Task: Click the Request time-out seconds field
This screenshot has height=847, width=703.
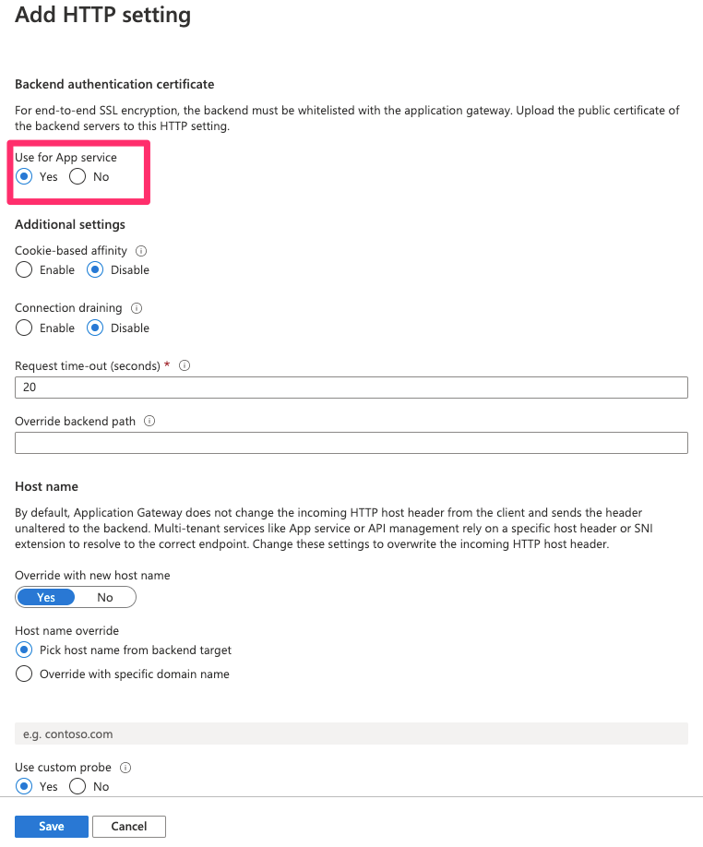Action: 351,388
